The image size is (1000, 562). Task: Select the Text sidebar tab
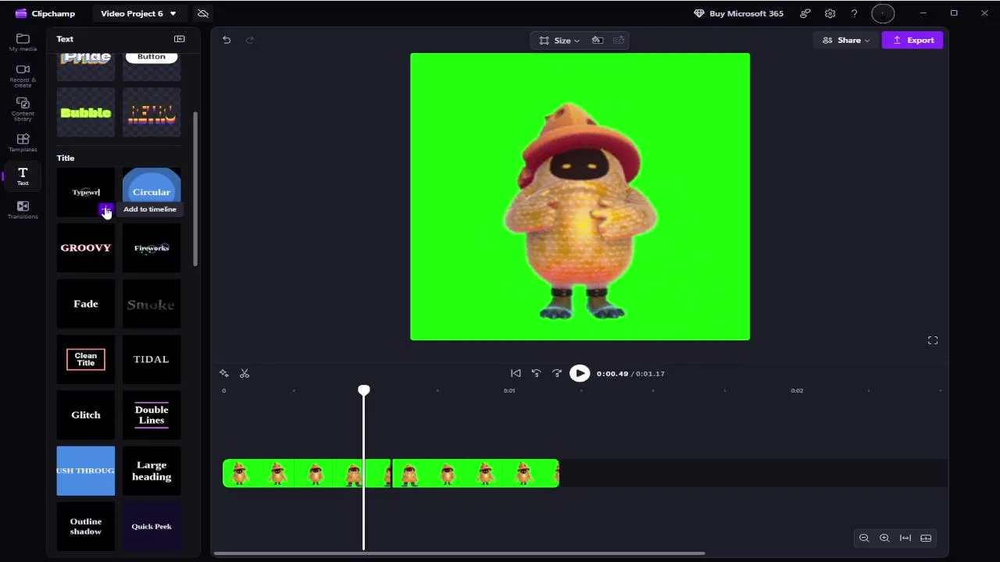pyautogui.click(x=23, y=176)
